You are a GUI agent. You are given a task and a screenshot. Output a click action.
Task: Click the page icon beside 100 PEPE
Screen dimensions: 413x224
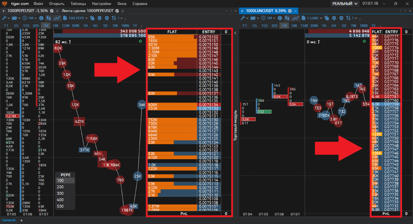point(65,18)
